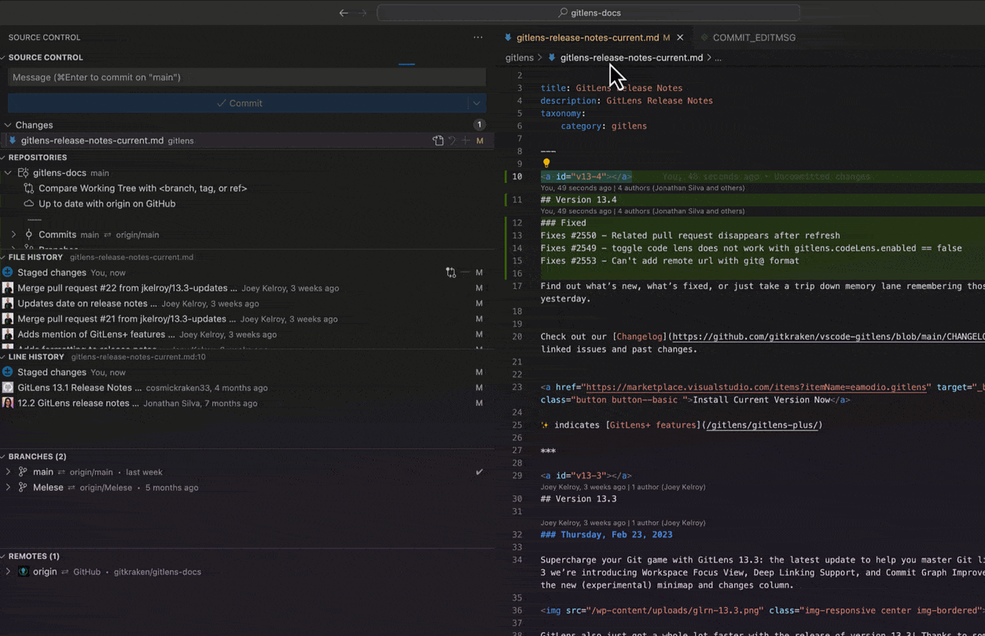Viewport: 985px width, 636px height.
Task: Discard changes using the revert arrow icon
Action: (x=452, y=141)
